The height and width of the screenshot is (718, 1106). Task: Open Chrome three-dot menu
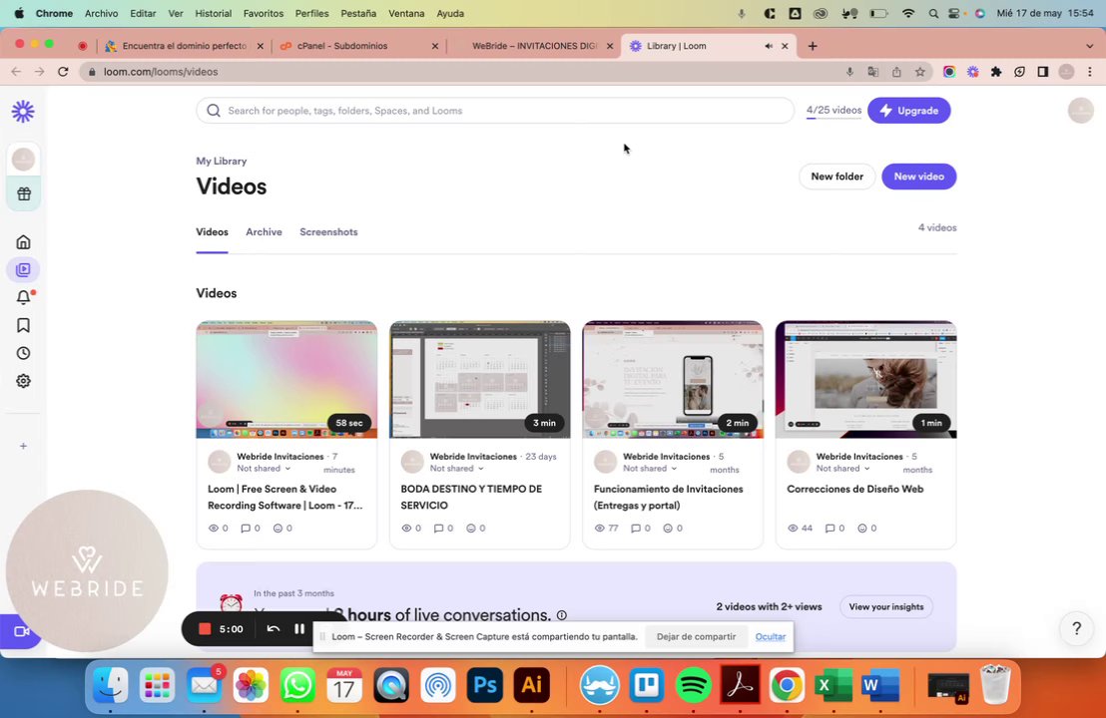[1090, 72]
